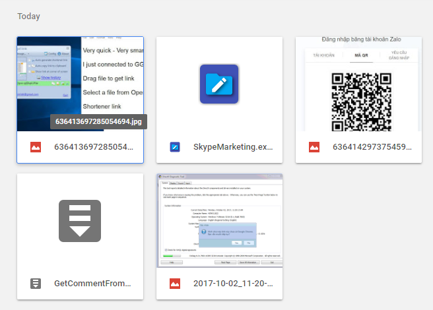Open the large SkypeMarketing folder-pencil icon
Image resolution: width=433 pixels, height=310 pixels.
[x=219, y=84]
